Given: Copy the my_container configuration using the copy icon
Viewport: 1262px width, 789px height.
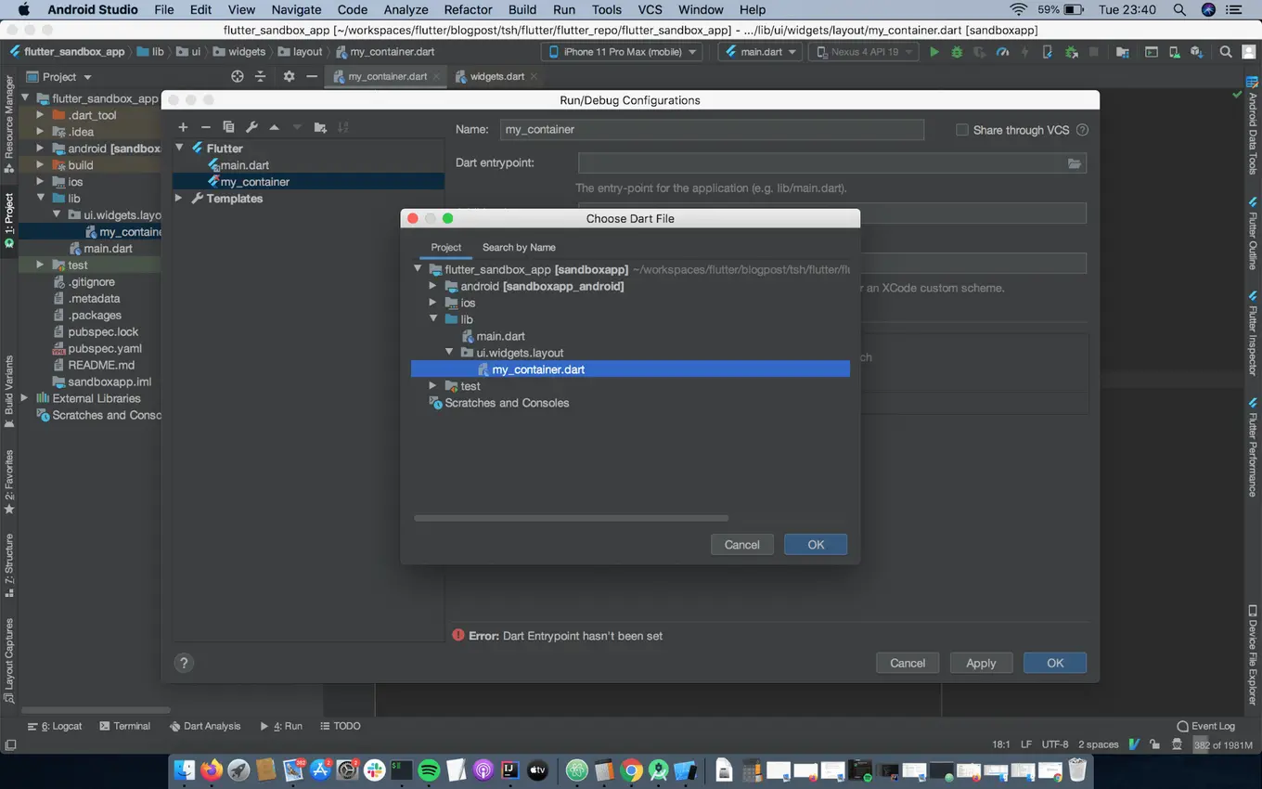Looking at the screenshot, I should coord(228,127).
